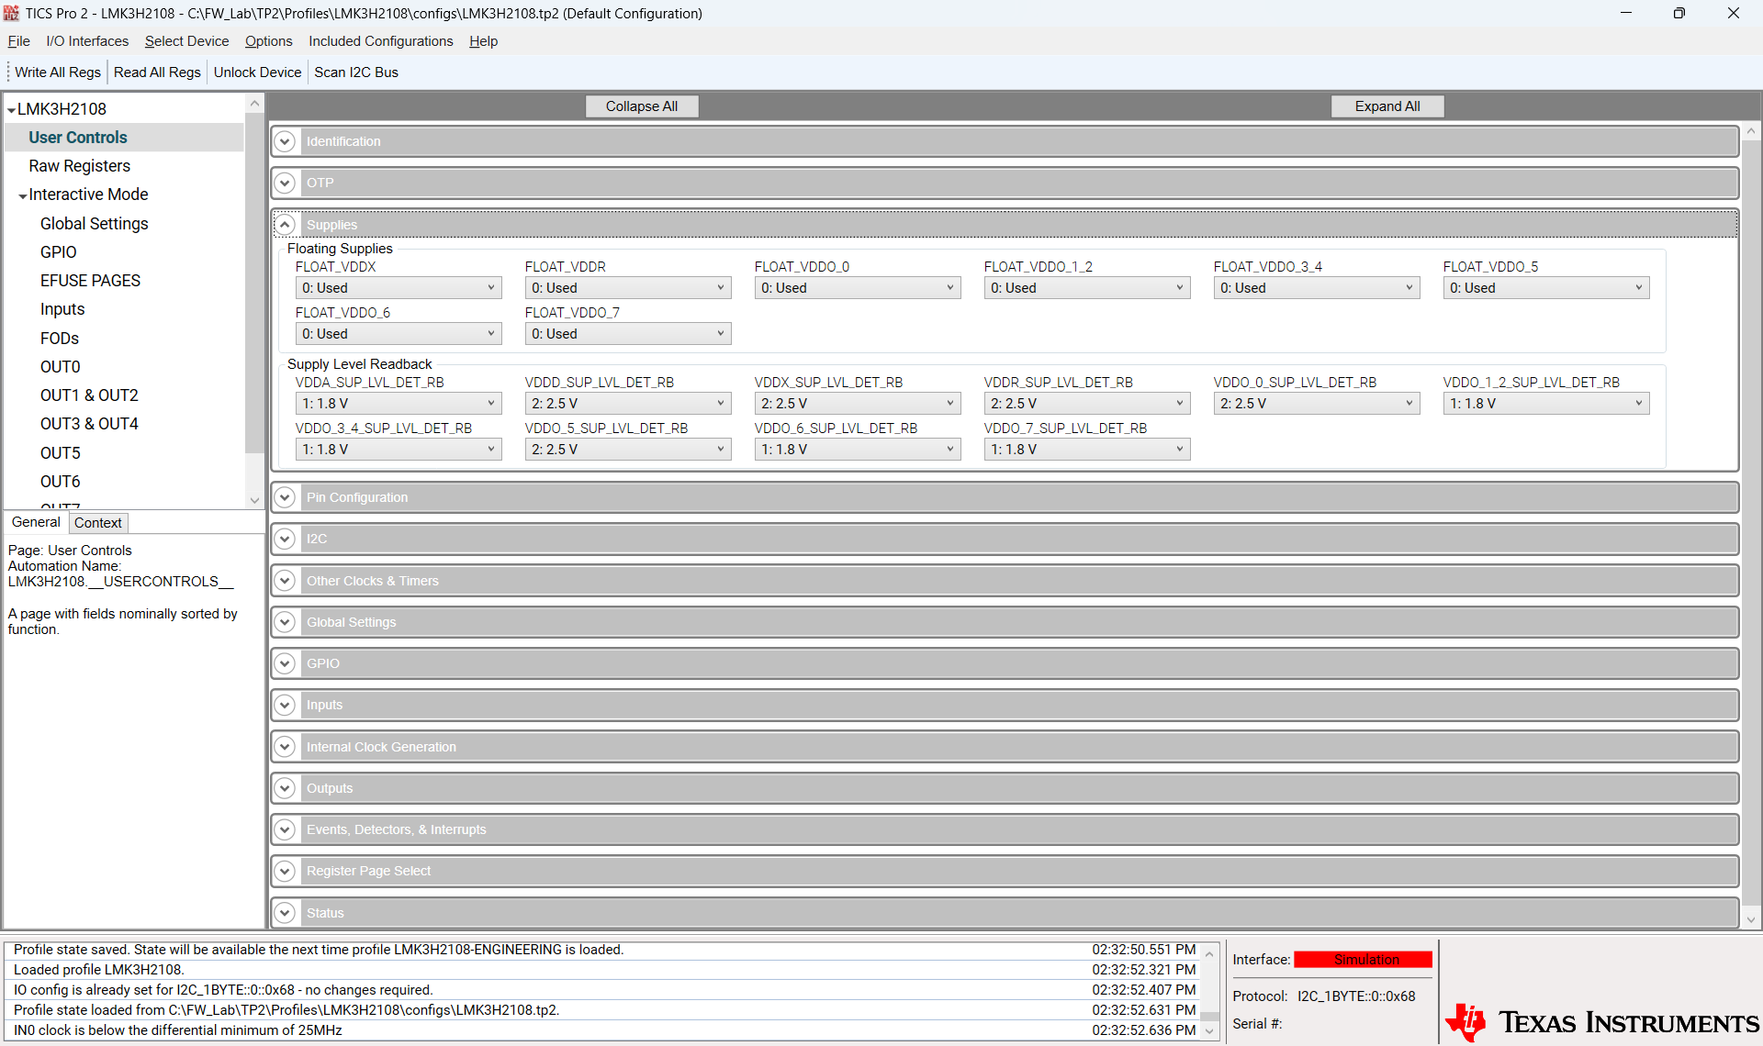Image resolution: width=1763 pixels, height=1046 pixels.
Task: Open the FLOAT_VDDX dropdown
Action: (x=398, y=287)
